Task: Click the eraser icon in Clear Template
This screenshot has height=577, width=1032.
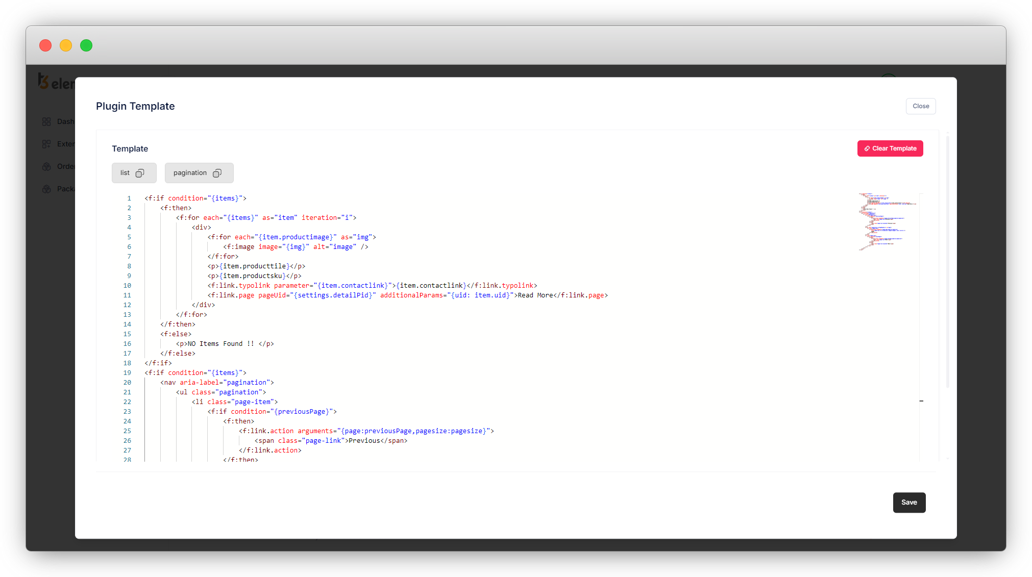Action: tap(867, 148)
